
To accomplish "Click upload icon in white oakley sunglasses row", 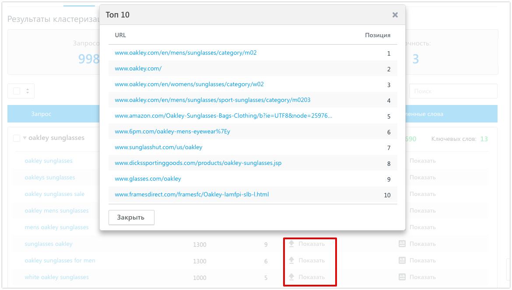I will click(x=291, y=277).
